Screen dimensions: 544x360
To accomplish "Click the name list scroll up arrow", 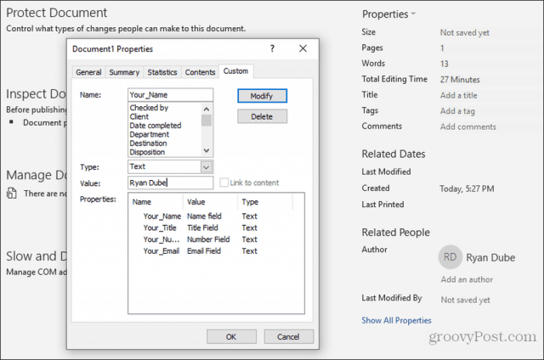I will (207, 109).
